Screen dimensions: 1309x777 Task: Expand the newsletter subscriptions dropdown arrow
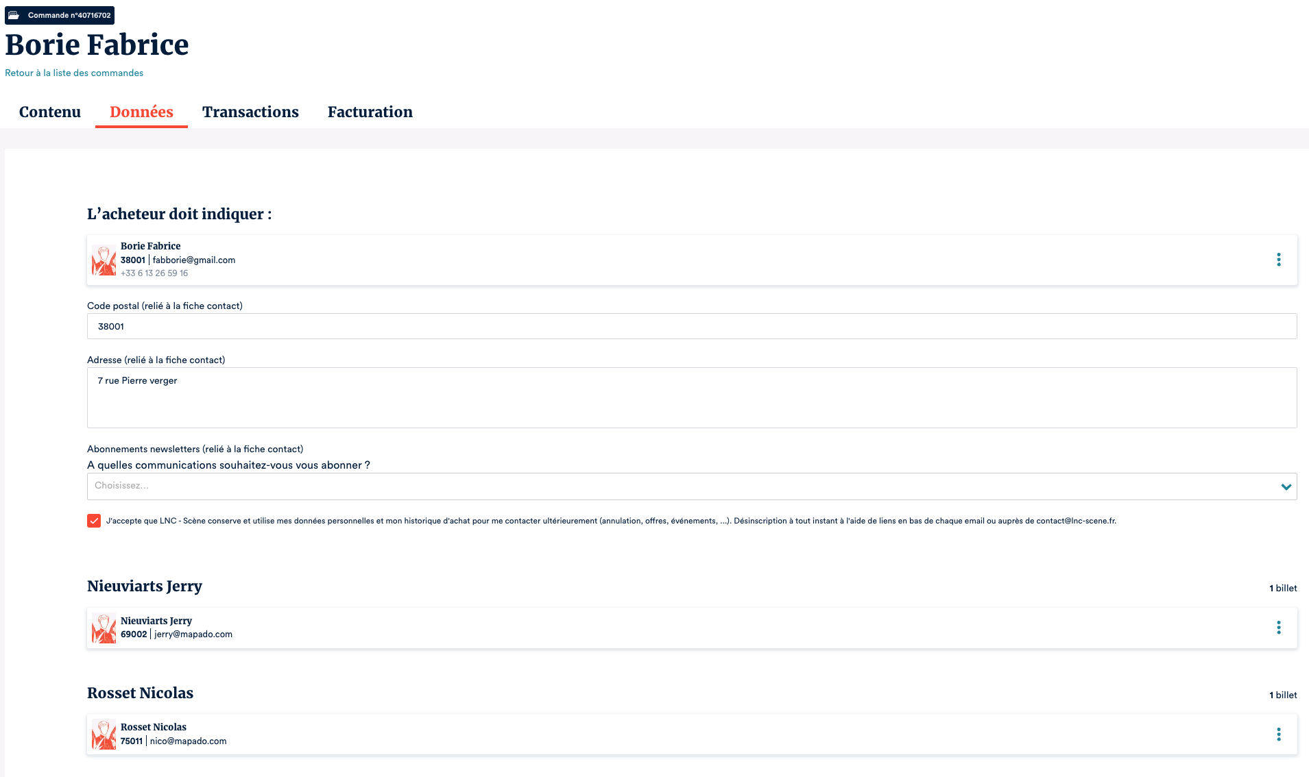(1286, 486)
